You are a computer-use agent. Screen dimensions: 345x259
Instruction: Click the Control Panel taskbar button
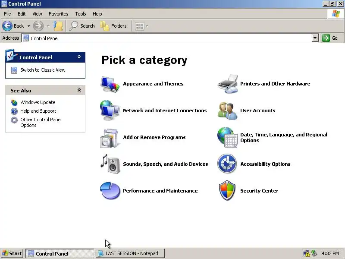coord(60,253)
